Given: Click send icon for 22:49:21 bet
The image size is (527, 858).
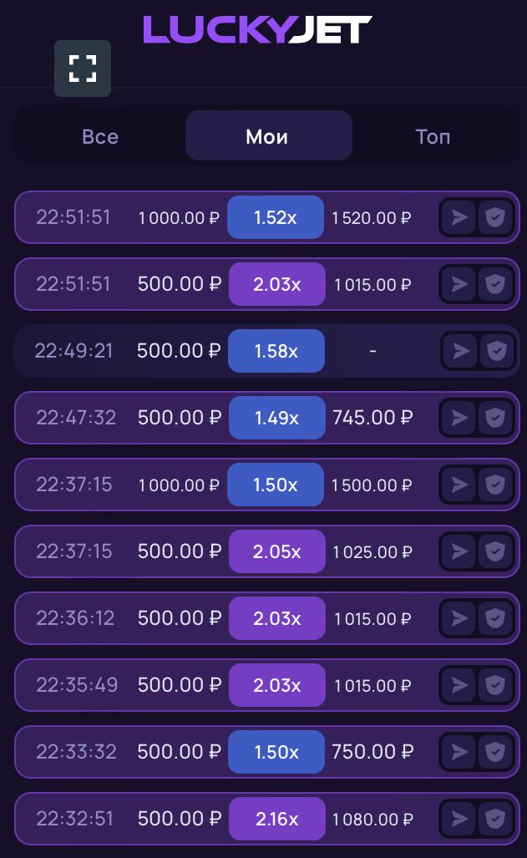Looking at the screenshot, I should pyautogui.click(x=460, y=351).
